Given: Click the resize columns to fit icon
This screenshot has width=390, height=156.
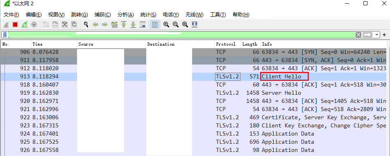Looking at the screenshot, I should point(195,25).
